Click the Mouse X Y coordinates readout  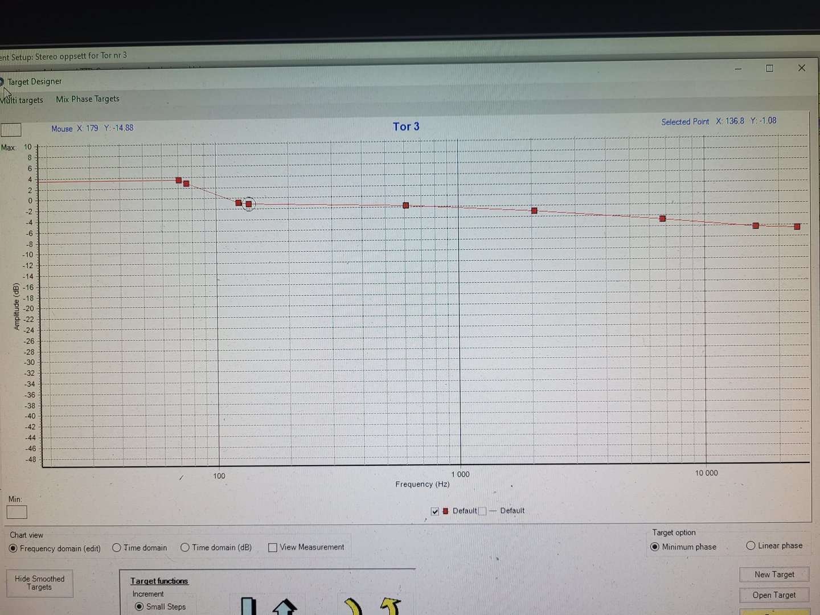coord(92,129)
